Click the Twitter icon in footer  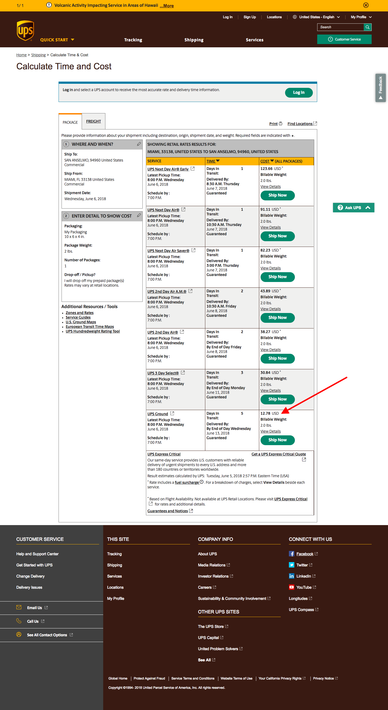291,565
